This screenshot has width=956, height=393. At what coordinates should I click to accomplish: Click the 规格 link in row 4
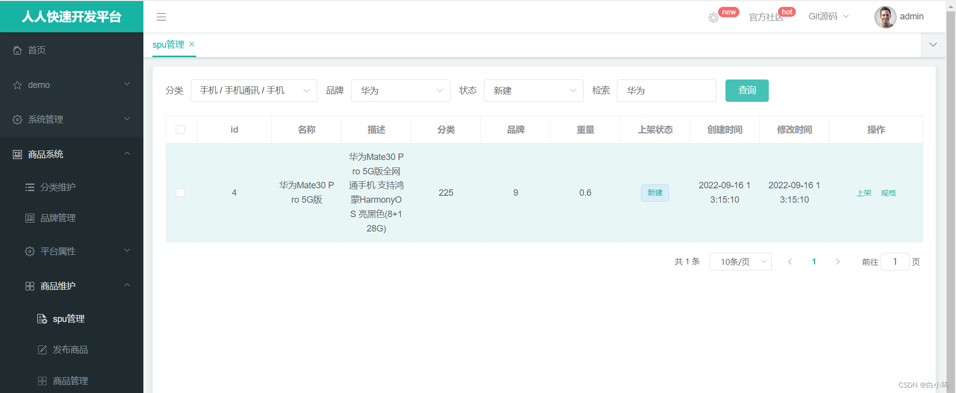tap(888, 193)
